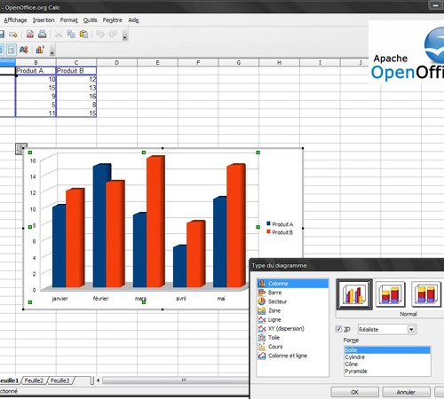Click the print toolbar icon
The image size is (444, 399).
tap(43, 34)
